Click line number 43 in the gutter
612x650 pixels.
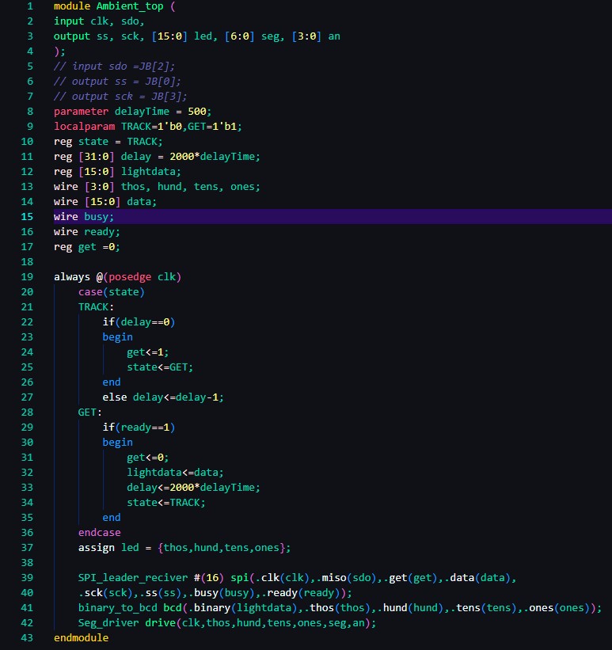[x=27, y=638]
